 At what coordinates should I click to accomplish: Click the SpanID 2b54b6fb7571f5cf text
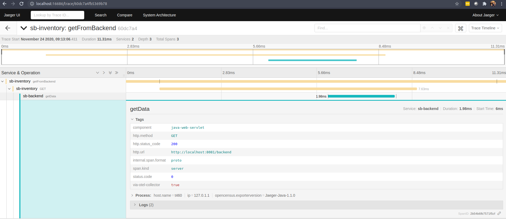point(483,214)
